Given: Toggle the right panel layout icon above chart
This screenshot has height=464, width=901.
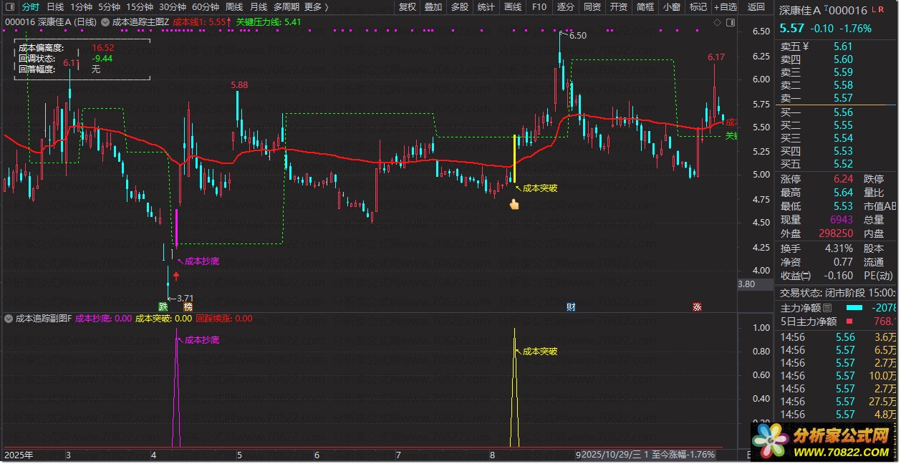Looking at the screenshot, I should tap(732, 22).
